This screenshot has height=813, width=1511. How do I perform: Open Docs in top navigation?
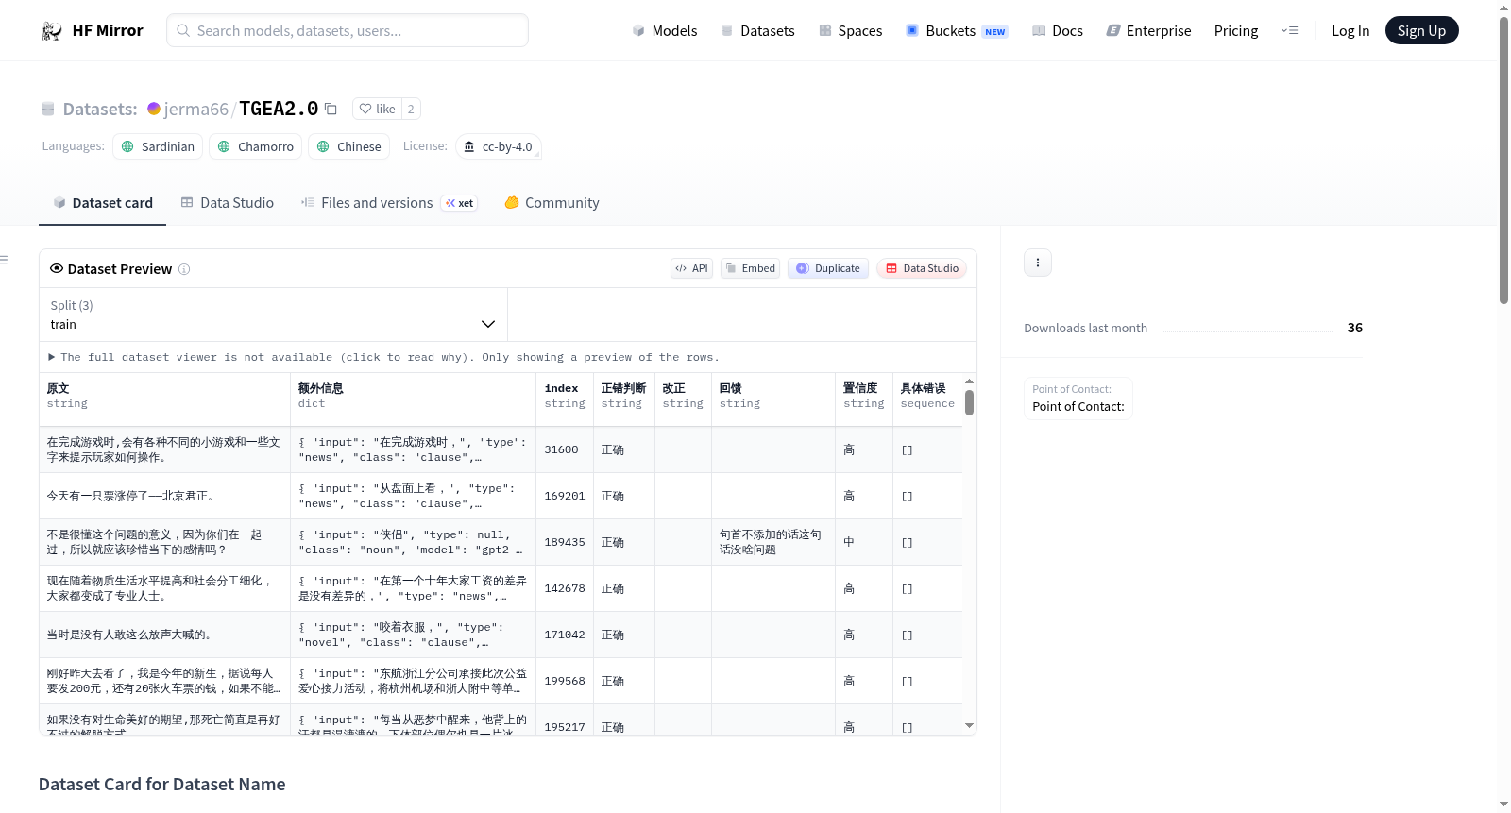[1058, 31]
